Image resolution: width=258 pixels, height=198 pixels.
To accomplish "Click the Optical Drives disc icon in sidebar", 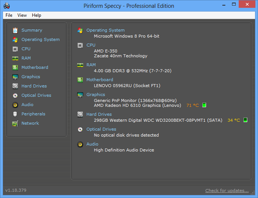I will pos(15,95).
